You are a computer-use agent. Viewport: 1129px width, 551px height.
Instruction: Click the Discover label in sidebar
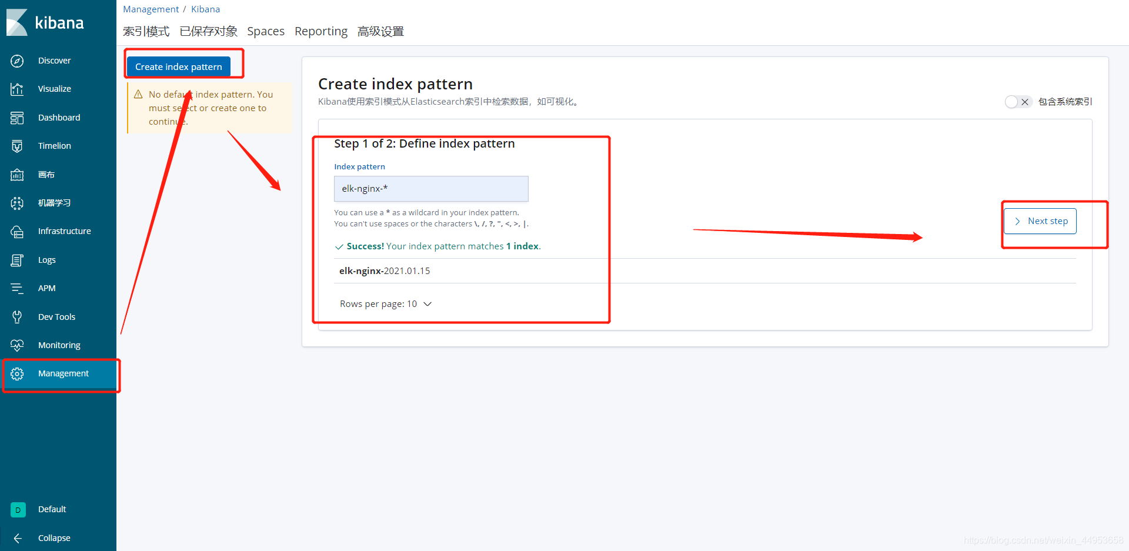point(55,61)
